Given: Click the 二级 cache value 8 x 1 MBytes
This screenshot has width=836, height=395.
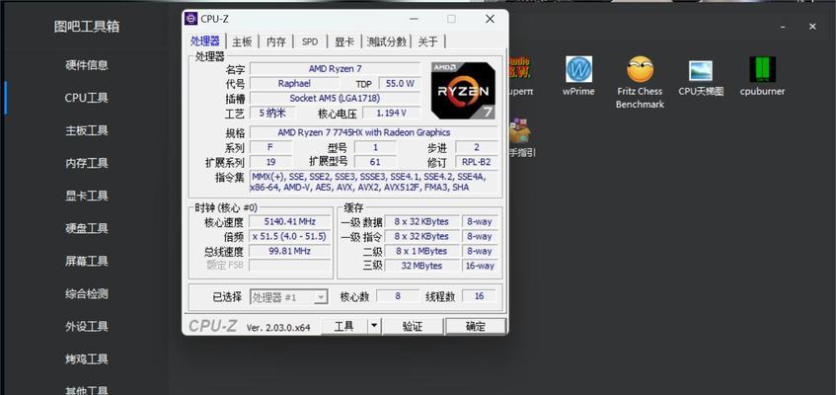Looking at the screenshot, I should tap(421, 251).
